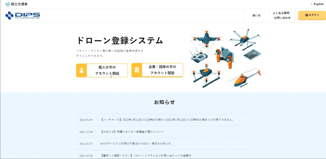Click the date 2021/12/27
This screenshot has width=326, height=159.
coord(86,144)
